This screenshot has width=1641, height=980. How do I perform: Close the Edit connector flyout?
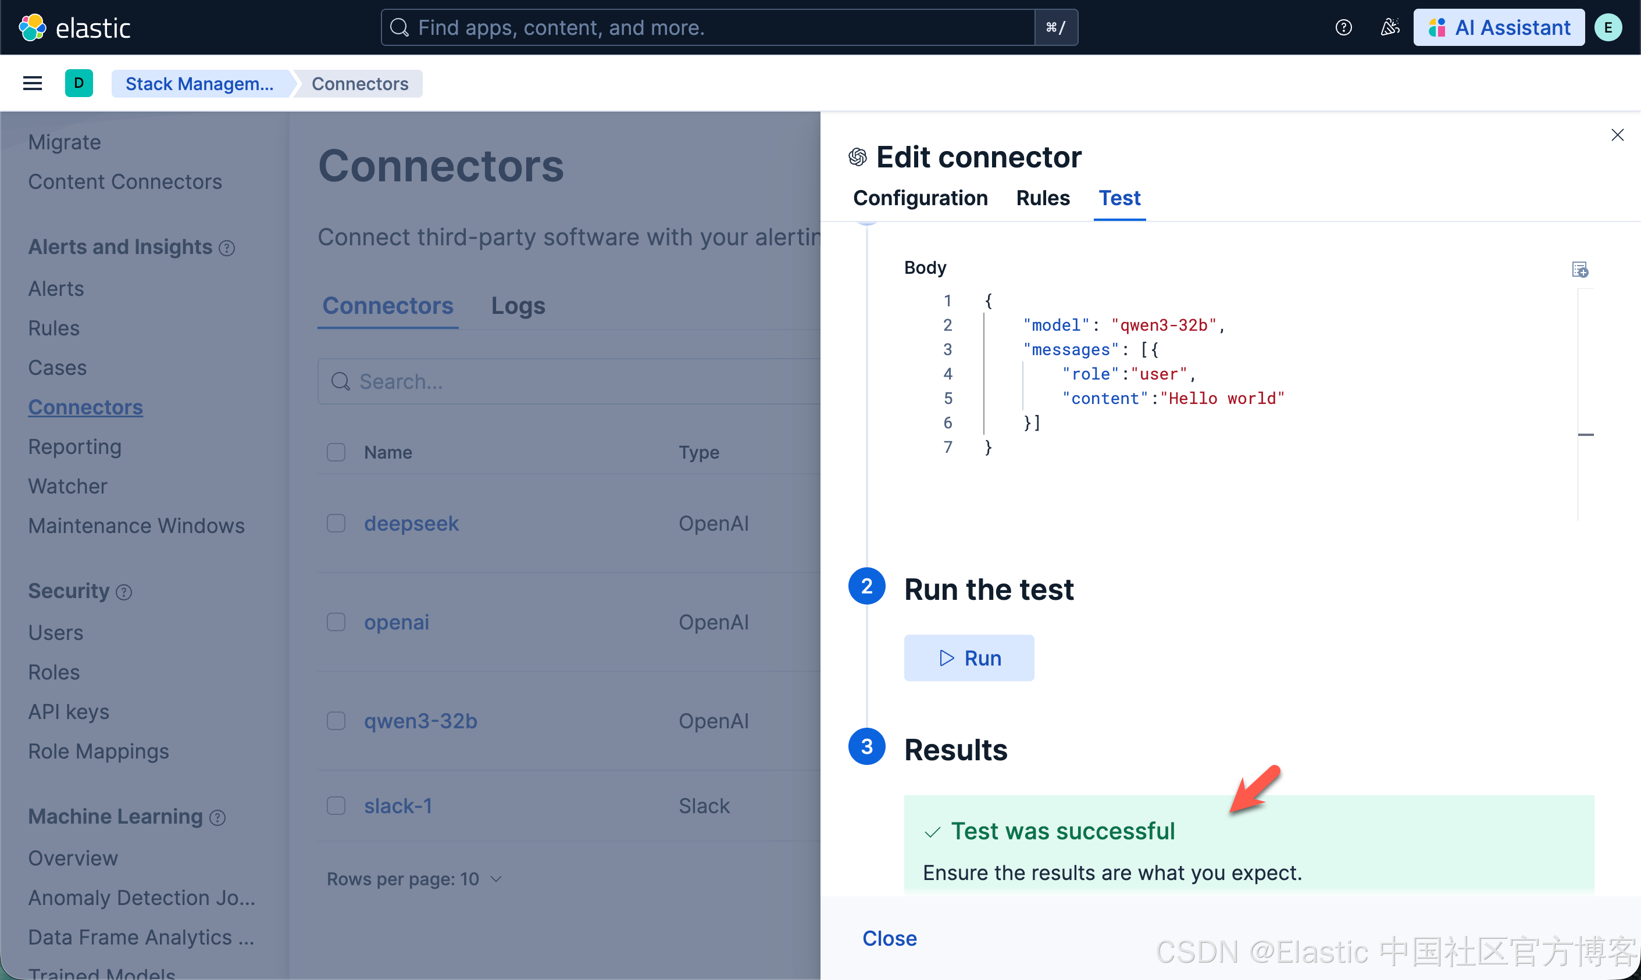pos(1617,135)
